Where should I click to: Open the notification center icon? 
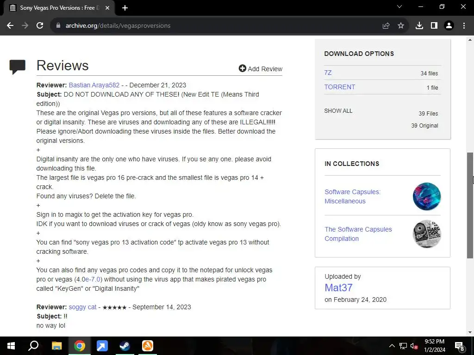point(460,346)
